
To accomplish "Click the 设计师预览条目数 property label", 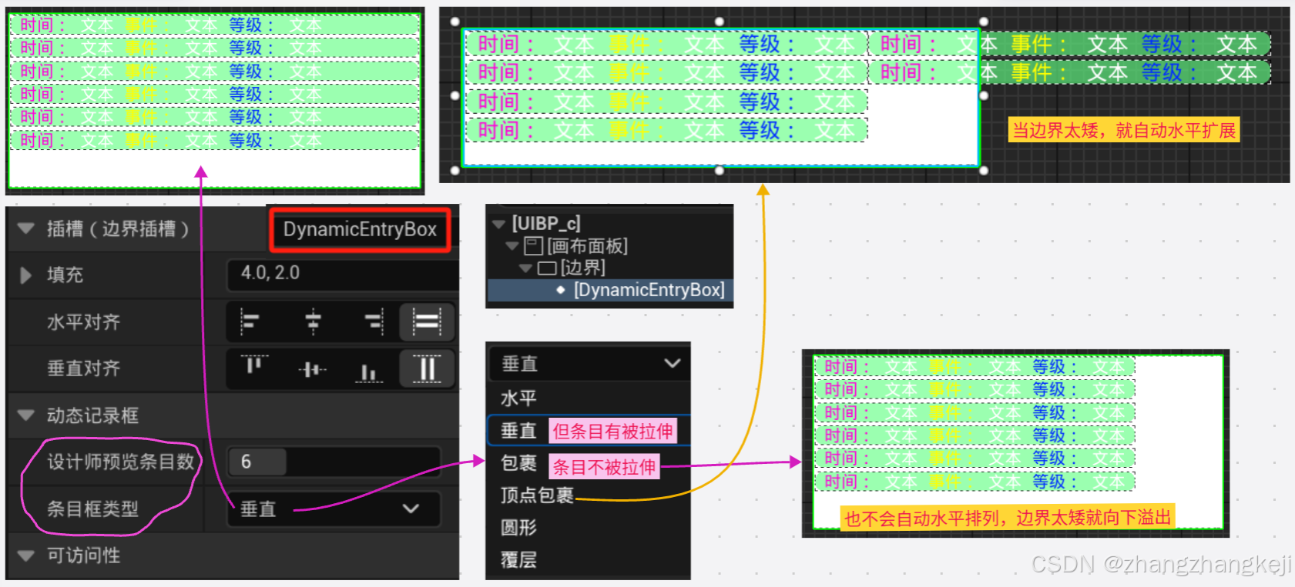I will [x=120, y=462].
